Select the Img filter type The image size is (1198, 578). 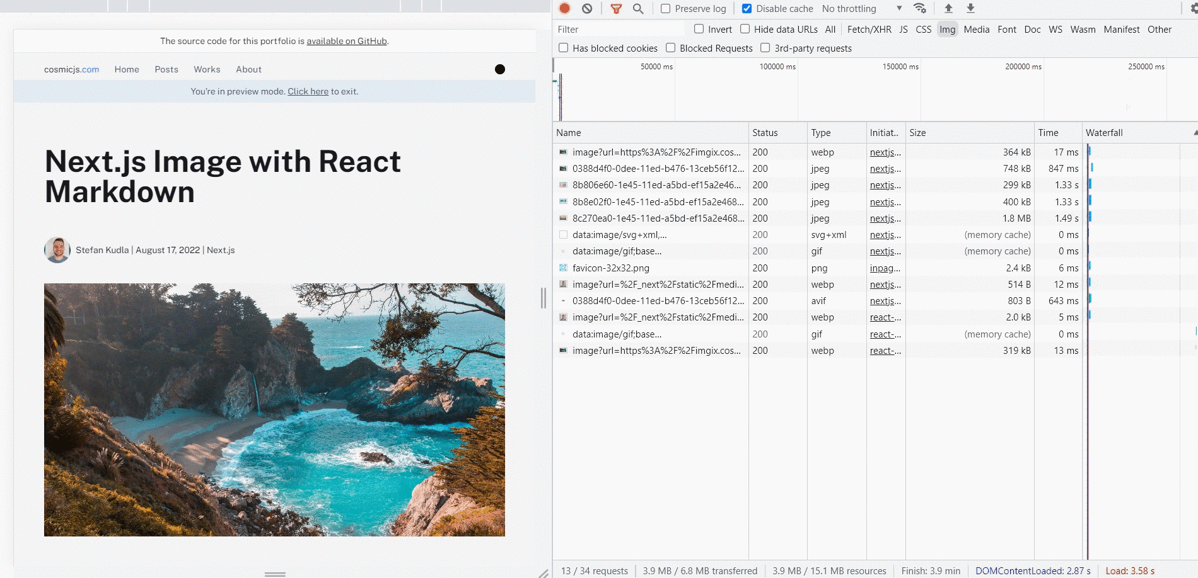[x=947, y=30]
